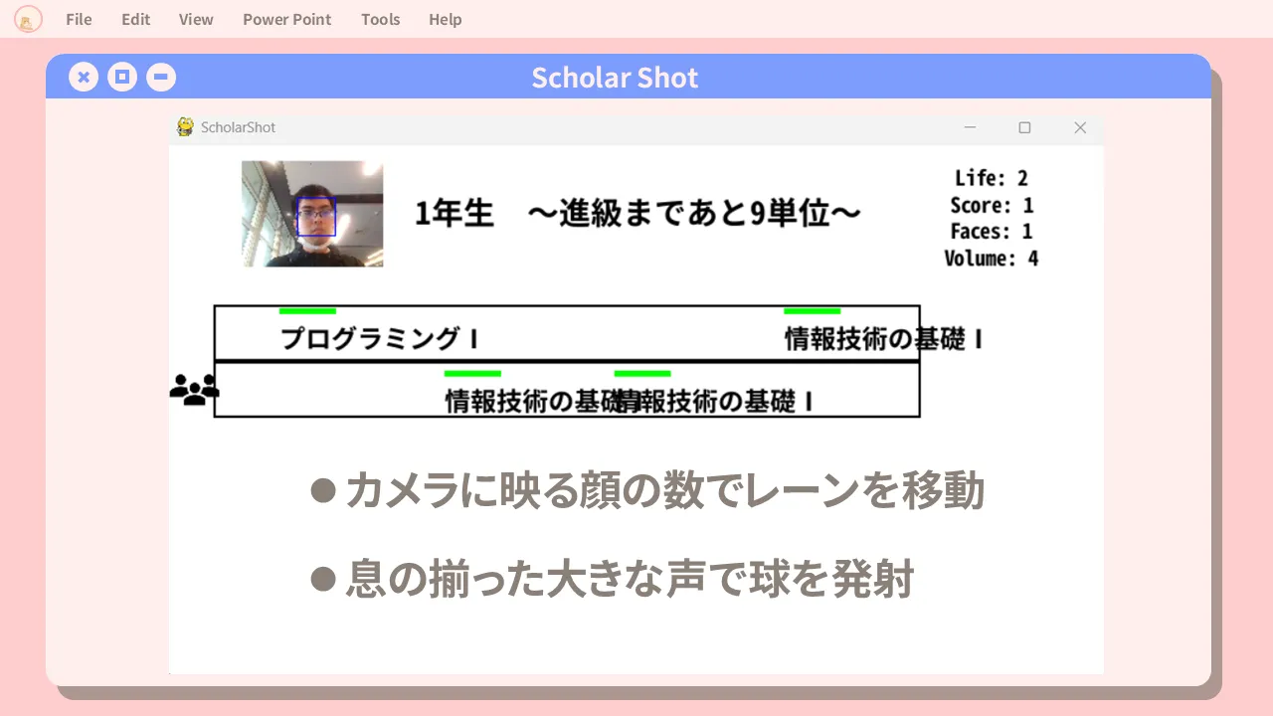The width and height of the screenshot is (1273, 716).
Task: Click the Score: 1 status text
Action: coord(992,206)
